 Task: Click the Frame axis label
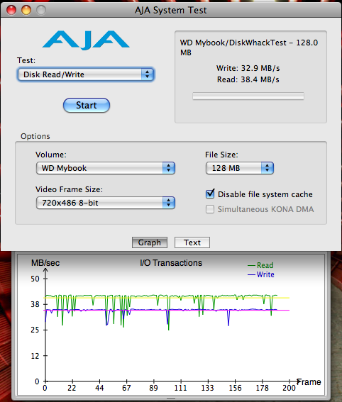(309, 382)
